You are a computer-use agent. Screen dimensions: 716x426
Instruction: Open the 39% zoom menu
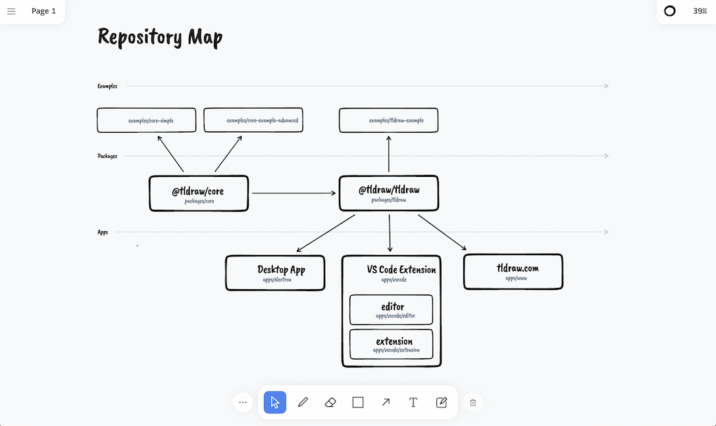point(700,11)
